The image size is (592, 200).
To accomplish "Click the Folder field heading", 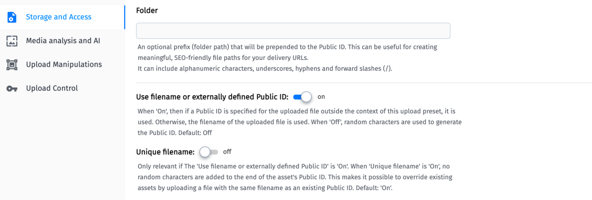I will point(147,11).
